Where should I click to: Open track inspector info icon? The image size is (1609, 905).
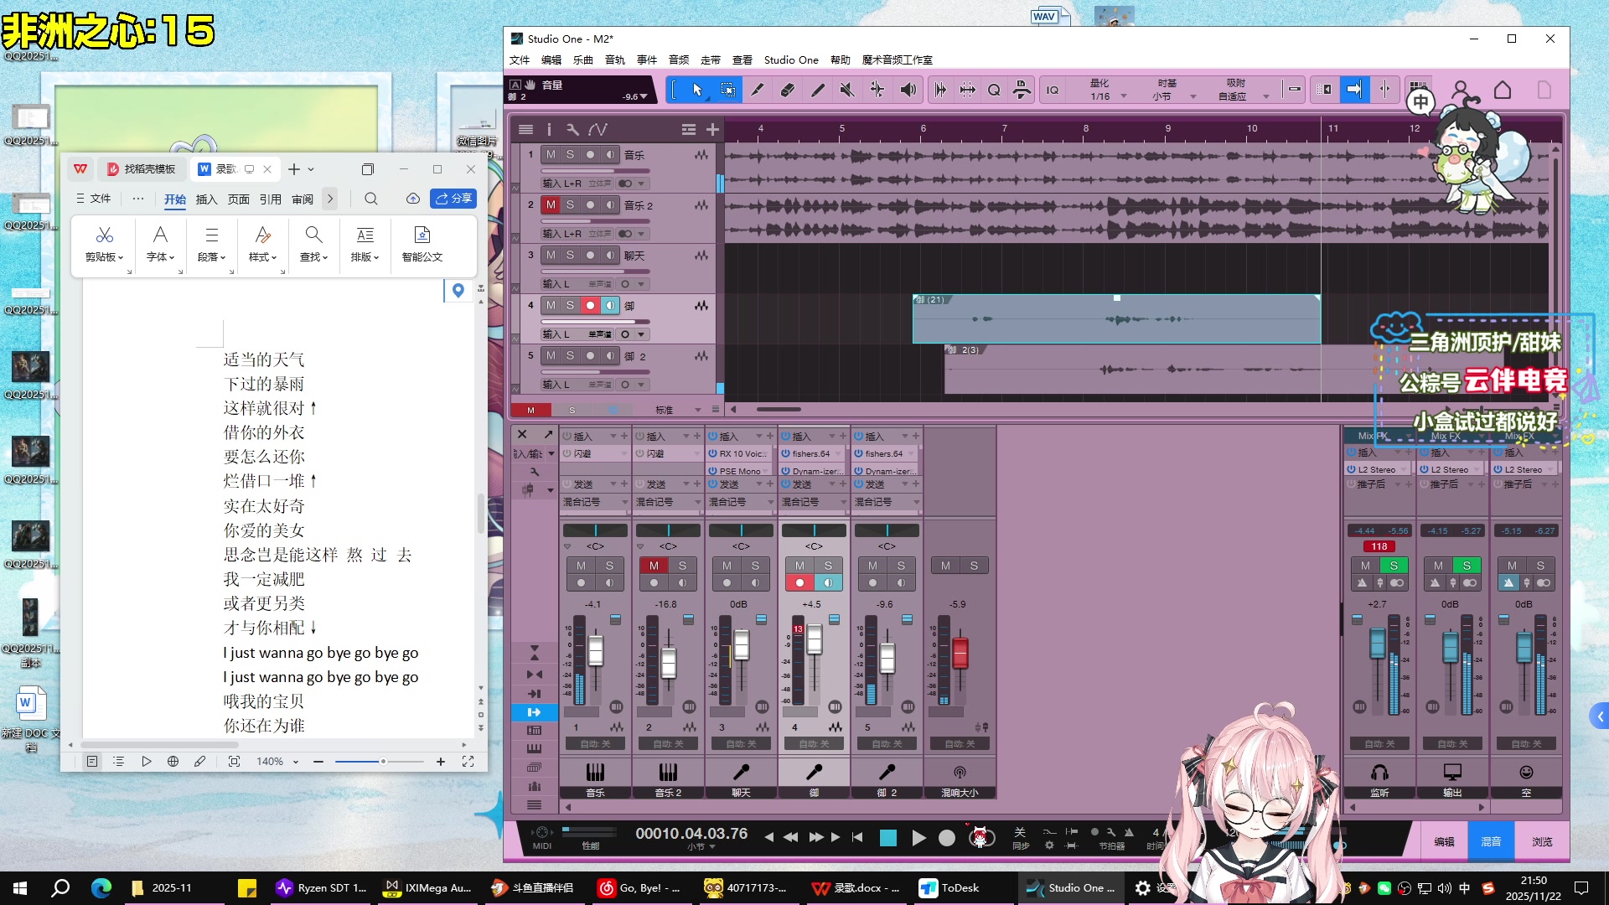[x=549, y=129]
